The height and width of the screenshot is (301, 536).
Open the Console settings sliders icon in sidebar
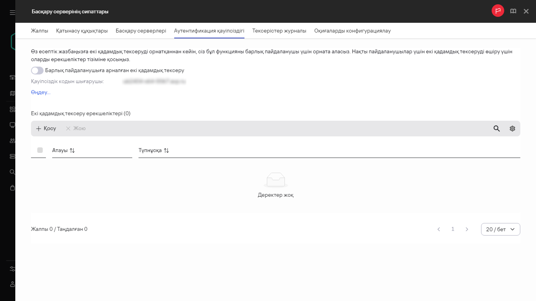pos(12,269)
